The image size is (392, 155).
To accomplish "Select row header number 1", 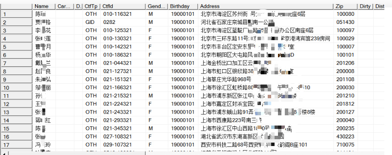I will [17, 14].
